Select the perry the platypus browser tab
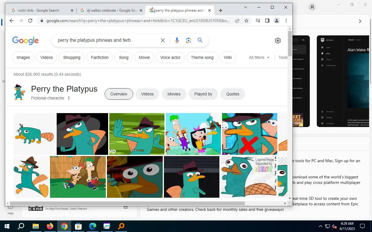 [x=179, y=10]
